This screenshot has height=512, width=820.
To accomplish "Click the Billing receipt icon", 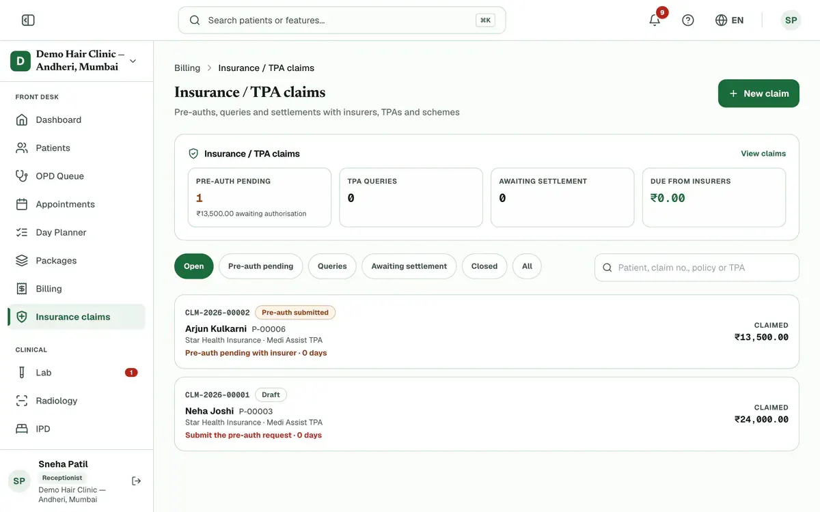I will pyautogui.click(x=22, y=289).
